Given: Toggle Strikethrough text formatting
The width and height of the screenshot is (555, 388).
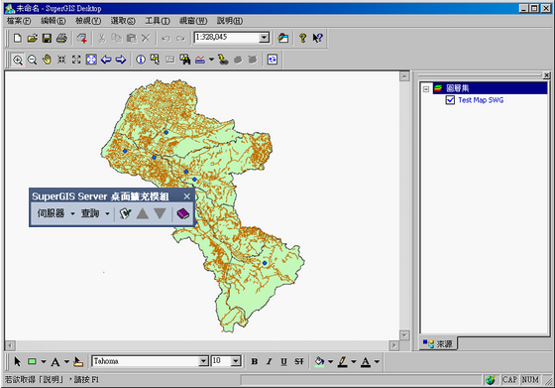Looking at the screenshot, I should coord(299,361).
